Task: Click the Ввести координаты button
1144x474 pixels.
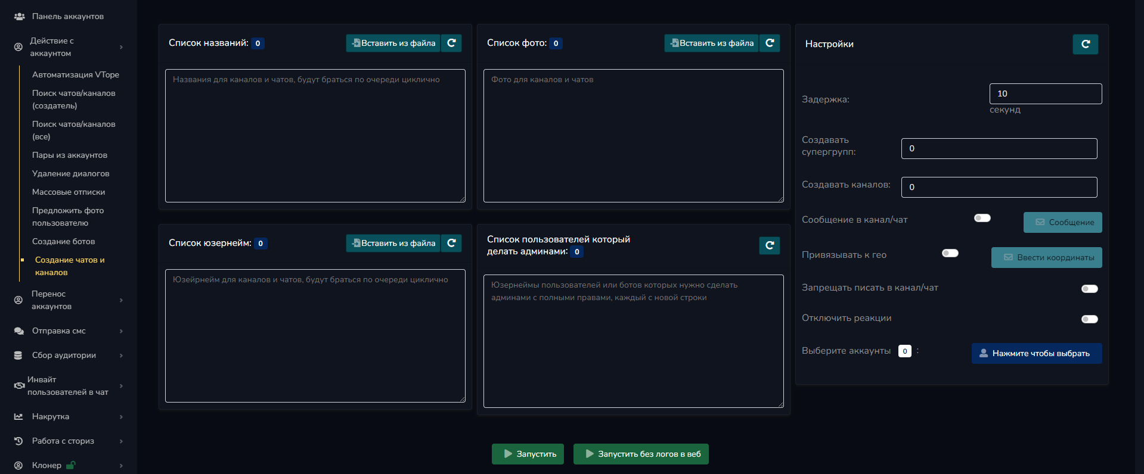Action: click(x=1047, y=257)
